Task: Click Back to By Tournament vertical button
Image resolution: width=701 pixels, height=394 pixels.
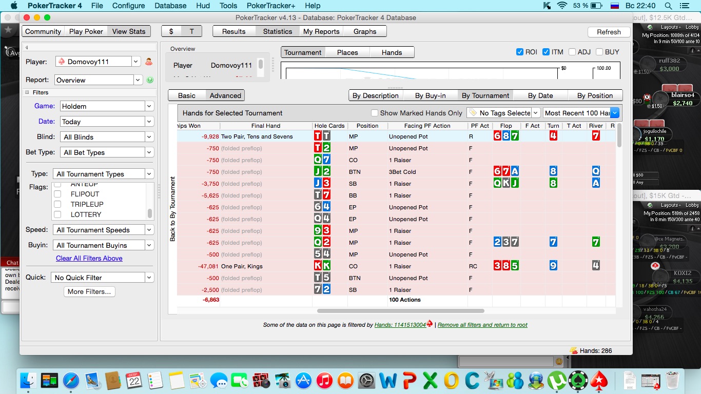Action: pyautogui.click(x=172, y=209)
